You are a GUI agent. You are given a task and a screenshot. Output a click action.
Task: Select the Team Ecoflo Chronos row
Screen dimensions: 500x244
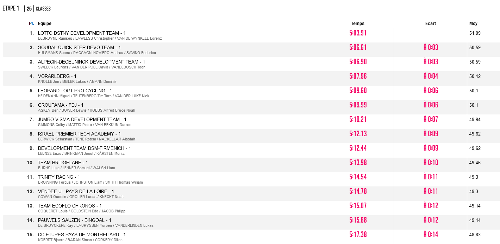[251, 208]
